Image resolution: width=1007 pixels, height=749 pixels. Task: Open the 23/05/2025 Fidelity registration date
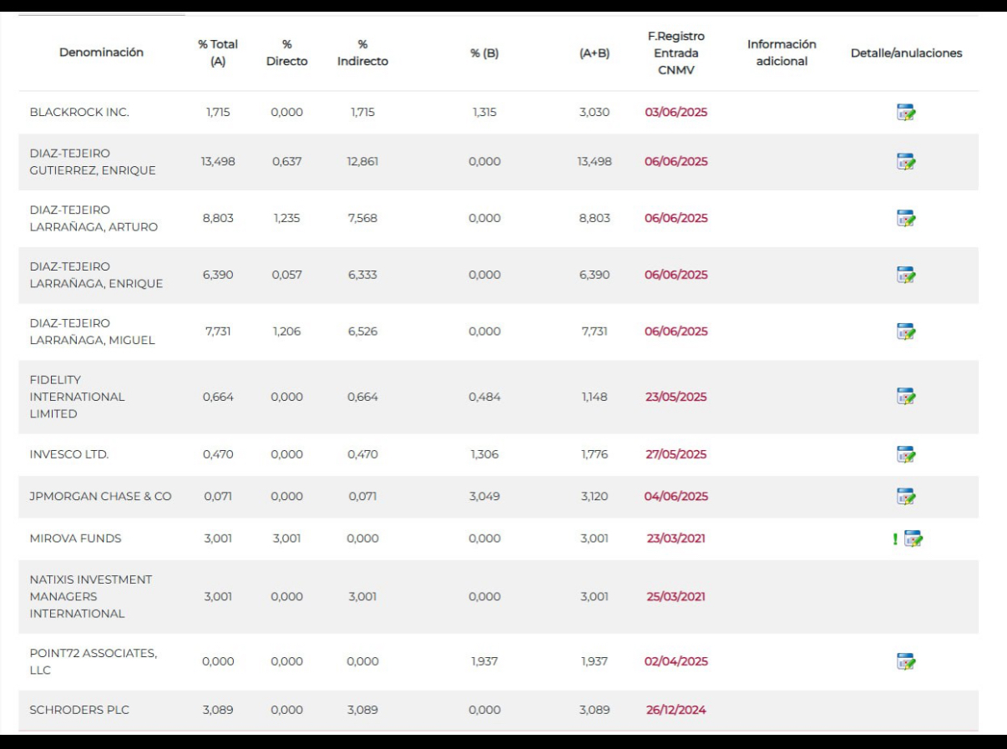(x=676, y=397)
